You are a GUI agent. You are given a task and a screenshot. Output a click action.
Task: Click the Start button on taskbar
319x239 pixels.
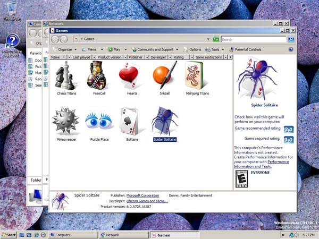pyautogui.click(x=9, y=235)
